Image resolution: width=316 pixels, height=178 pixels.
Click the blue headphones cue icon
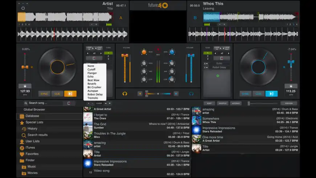point(191,93)
